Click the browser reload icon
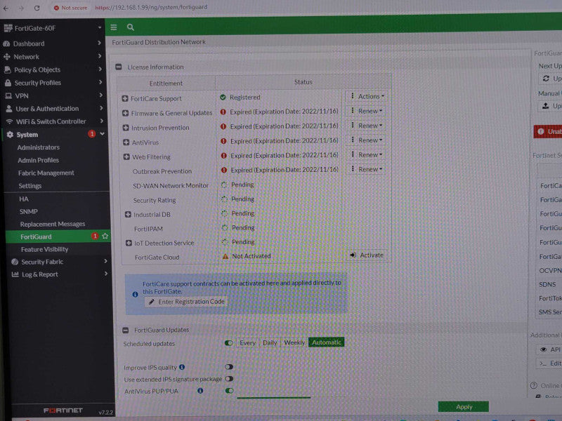 pyautogui.click(x=37, y=8)
